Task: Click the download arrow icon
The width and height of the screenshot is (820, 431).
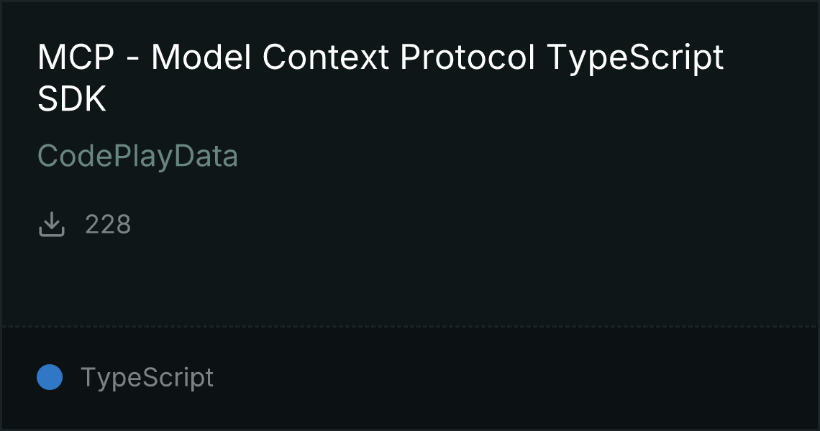Action: click(x=51, y=225)
